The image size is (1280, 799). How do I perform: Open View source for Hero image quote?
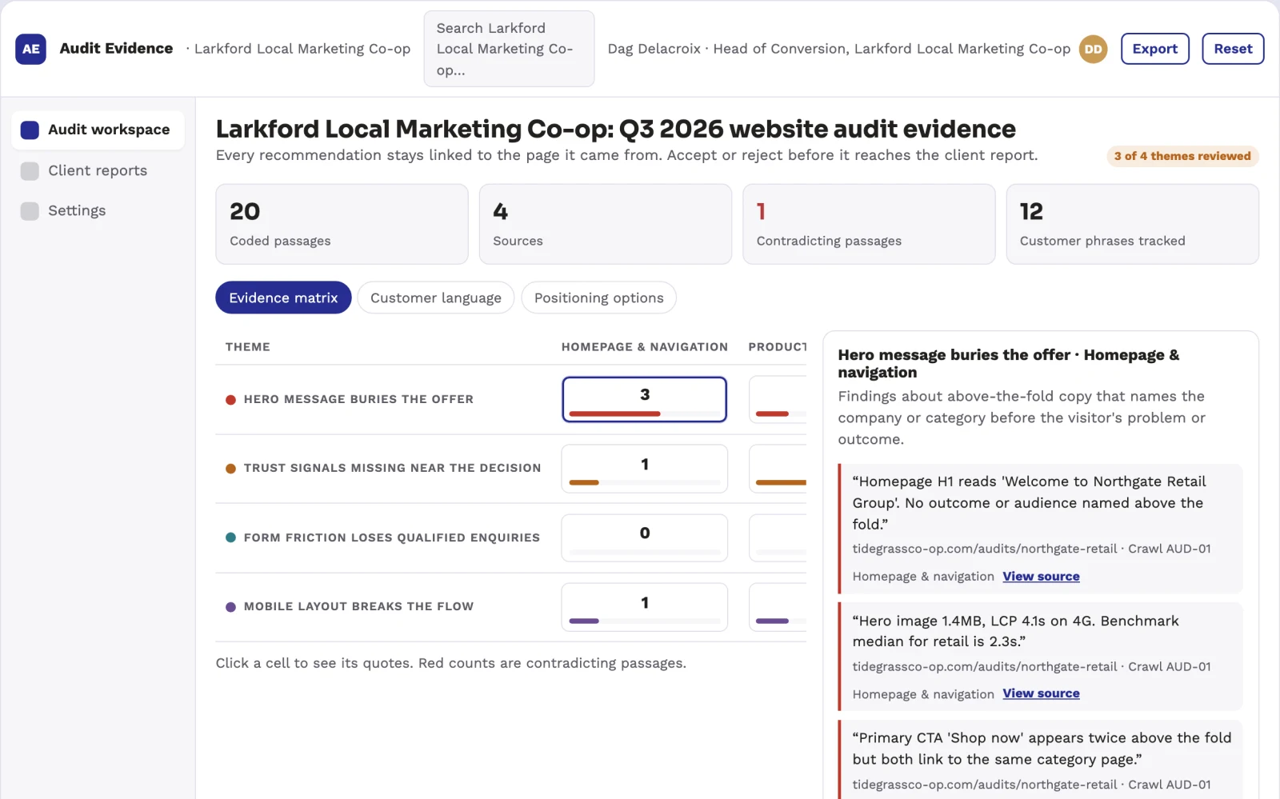1041,693
